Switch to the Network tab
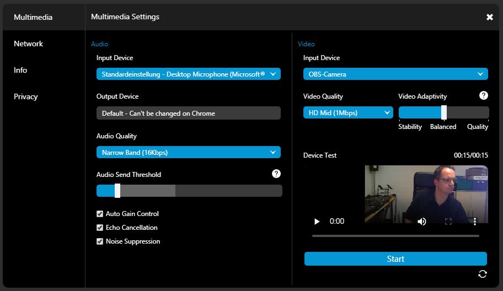 coord(29,44)
